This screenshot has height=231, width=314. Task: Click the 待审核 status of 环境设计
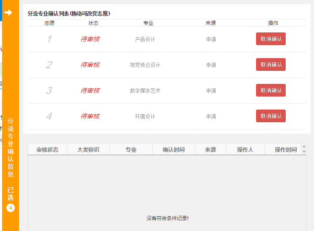point(90,116)
